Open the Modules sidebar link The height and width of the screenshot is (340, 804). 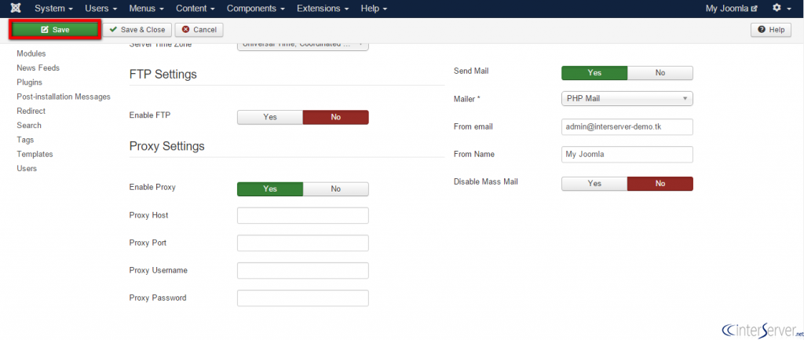pyautogui.click(x=31, y=53)
